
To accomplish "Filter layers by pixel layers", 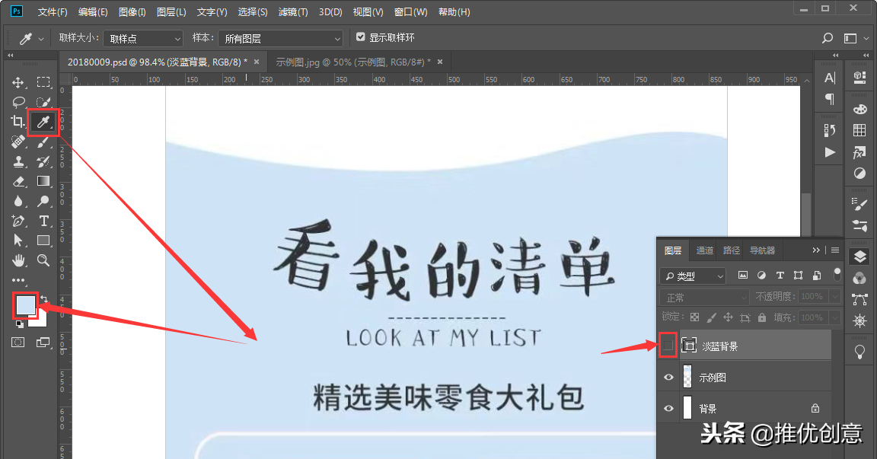I will pos(743,275).
